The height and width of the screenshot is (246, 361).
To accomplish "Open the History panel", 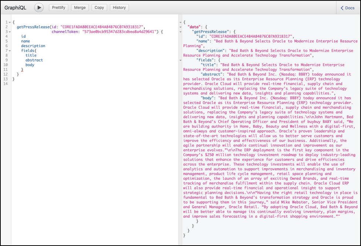I will (119, 8).
